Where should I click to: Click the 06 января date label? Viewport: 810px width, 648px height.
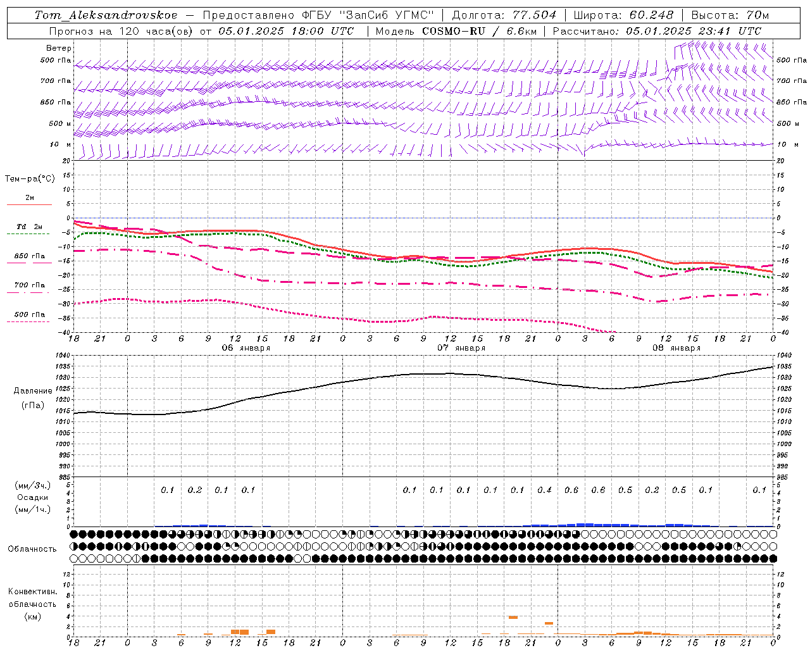click(246, 348)
